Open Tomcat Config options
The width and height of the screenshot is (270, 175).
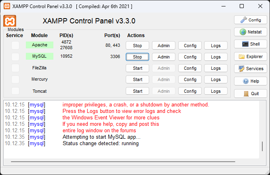point(190,91)
